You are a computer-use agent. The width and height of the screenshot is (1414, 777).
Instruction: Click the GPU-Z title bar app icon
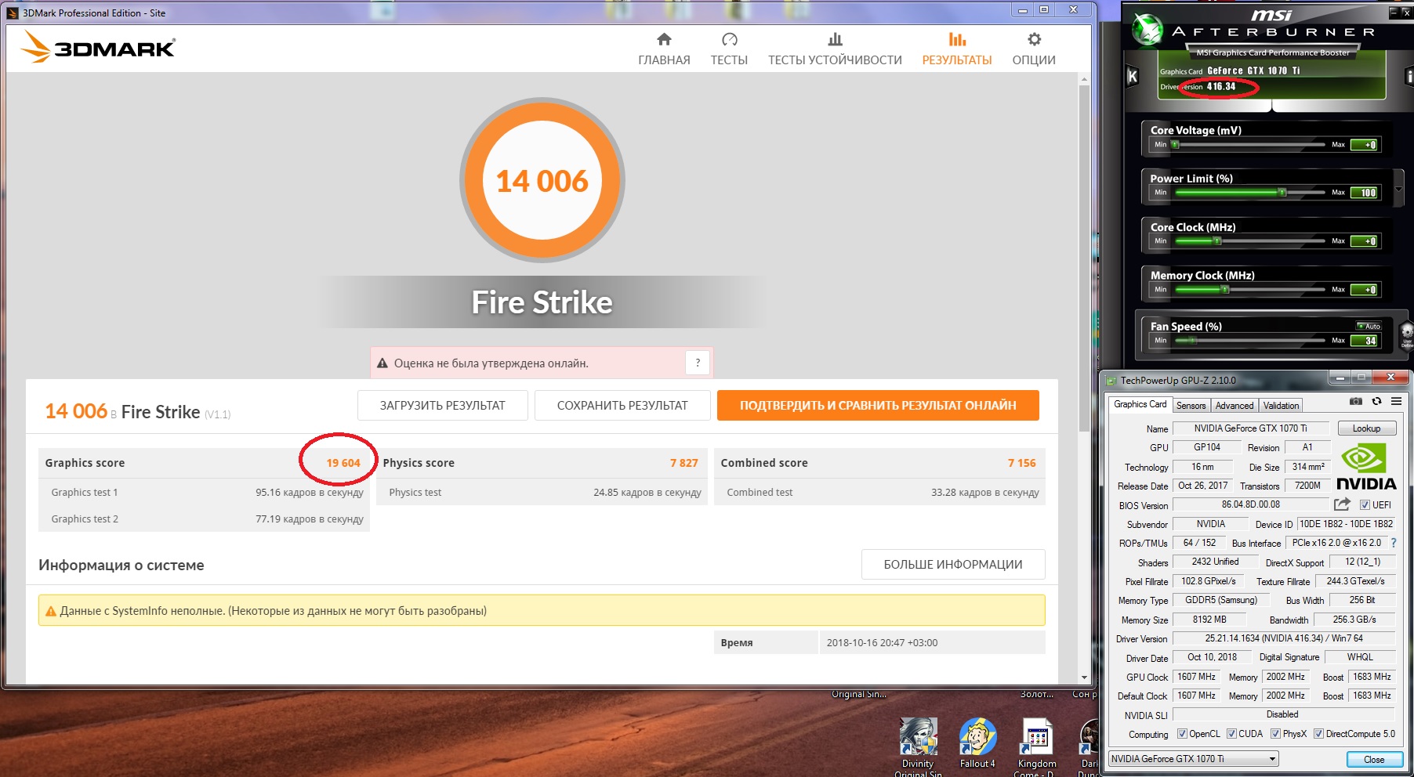[x=1111, y=381]
